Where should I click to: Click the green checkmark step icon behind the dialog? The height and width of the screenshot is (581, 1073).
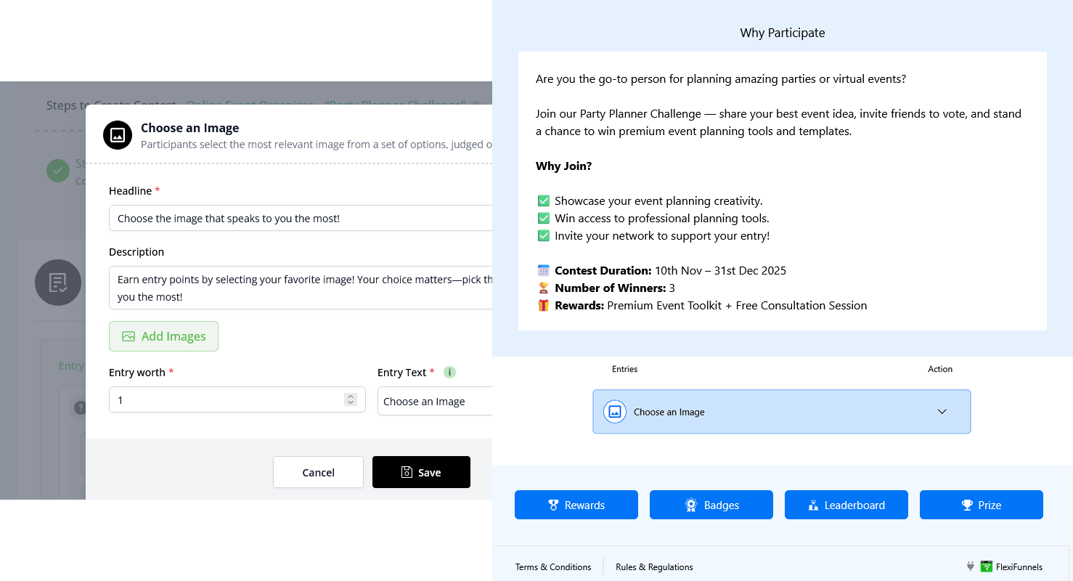click(x=58, y=171)
